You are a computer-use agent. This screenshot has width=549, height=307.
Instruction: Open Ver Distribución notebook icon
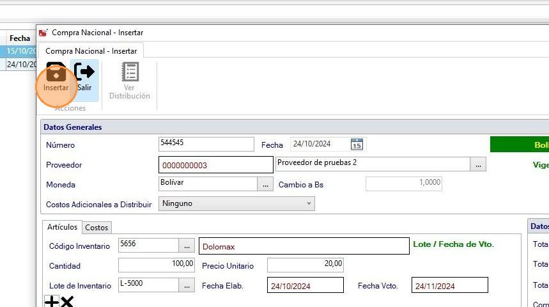130,72
